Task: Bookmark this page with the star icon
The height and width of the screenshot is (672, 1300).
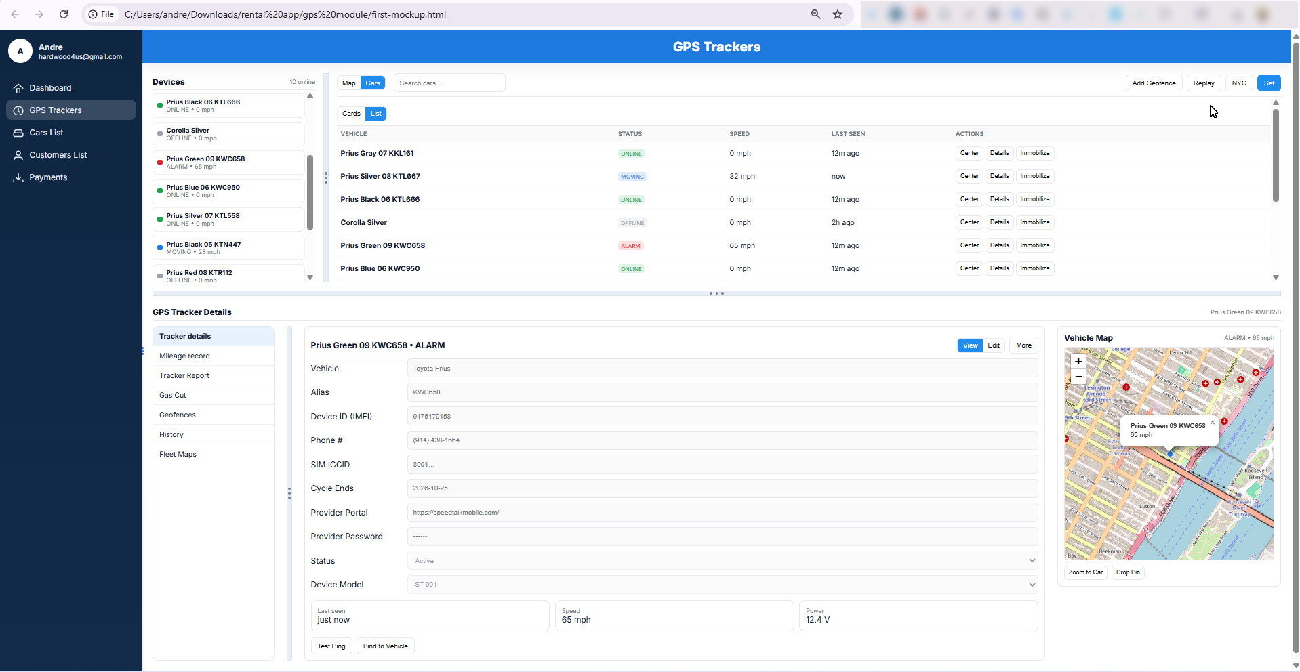Action: pyautogui.click(x=838, y=14)
